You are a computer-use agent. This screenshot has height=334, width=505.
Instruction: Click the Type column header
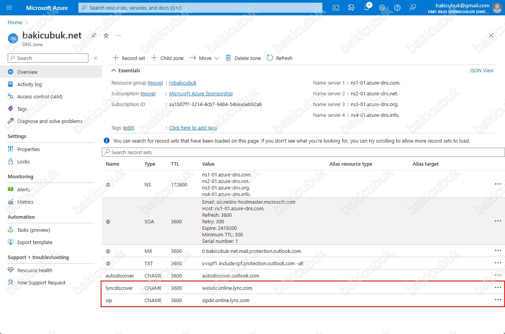coord(150,164)
